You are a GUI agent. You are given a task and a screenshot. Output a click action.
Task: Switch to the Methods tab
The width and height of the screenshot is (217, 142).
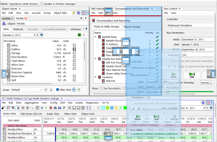click(x=18, y=29)
